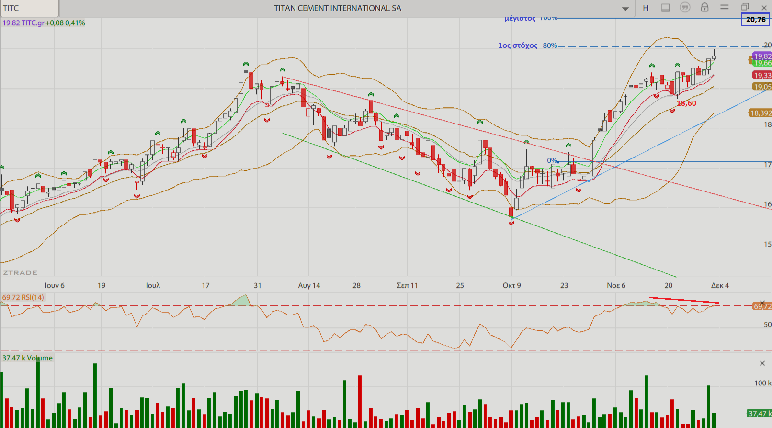Open the comments speech-bubble icon
Viewport: 772px width, 428px height.
coord(685,7)
